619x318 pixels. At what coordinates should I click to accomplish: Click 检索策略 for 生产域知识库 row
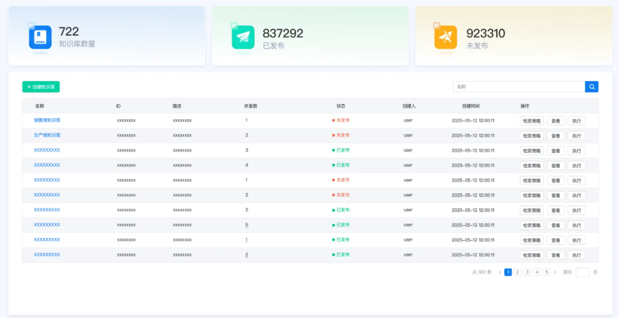tap(532, 136)
